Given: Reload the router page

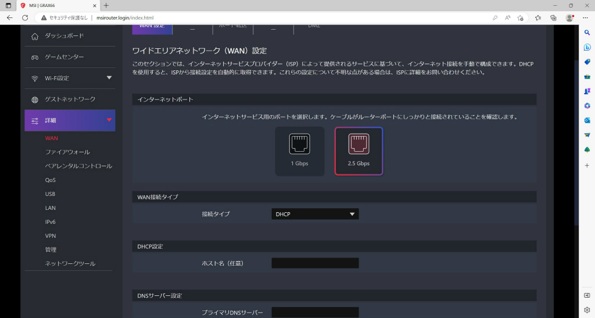Looking at the screenshot, I should [25, 18].
